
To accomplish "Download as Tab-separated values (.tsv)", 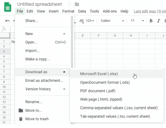I will tap(117, 116).
